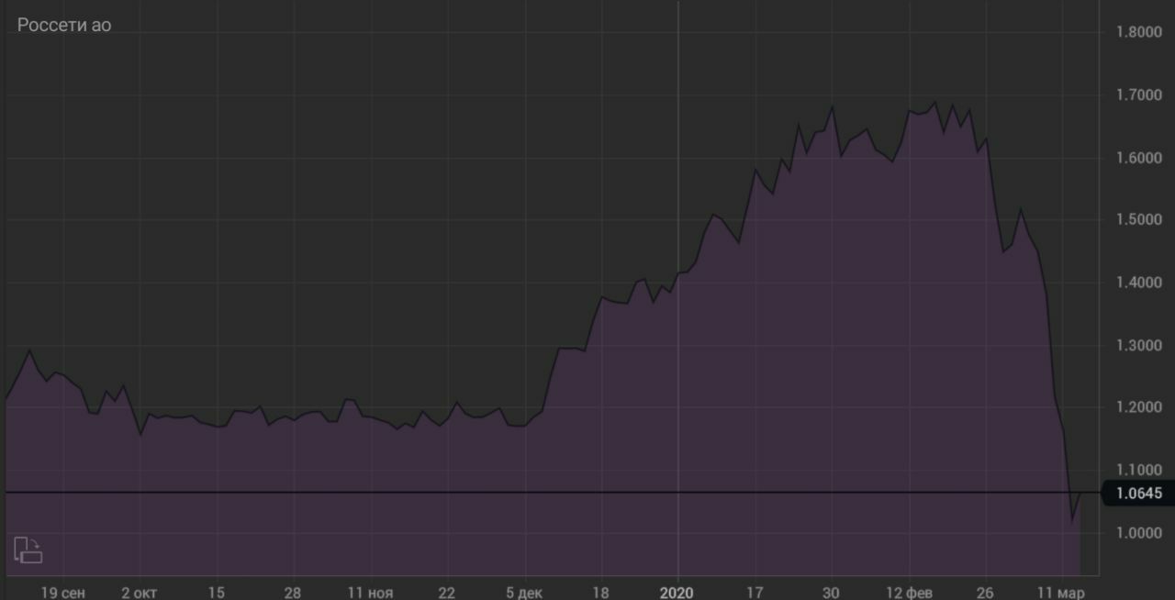Click the '11 ноя' date label

tap(370, 593)
